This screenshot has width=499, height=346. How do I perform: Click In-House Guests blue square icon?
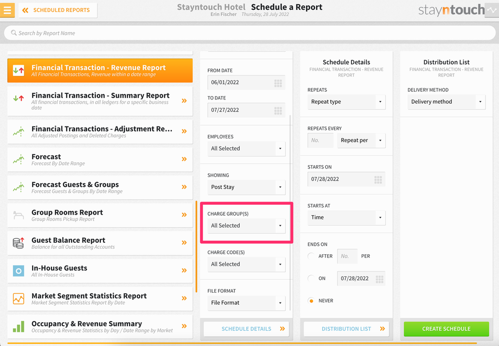point(18,271)
